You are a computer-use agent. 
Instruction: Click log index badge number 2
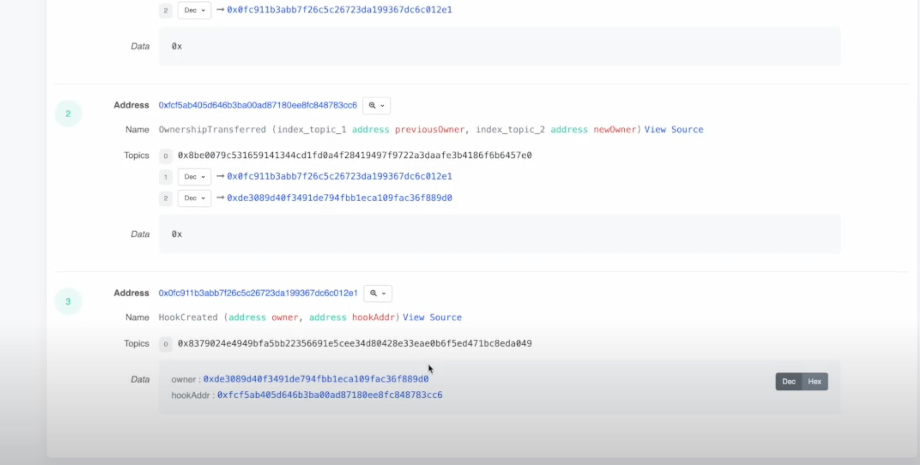pyautogui.click(x=68, y=114)
